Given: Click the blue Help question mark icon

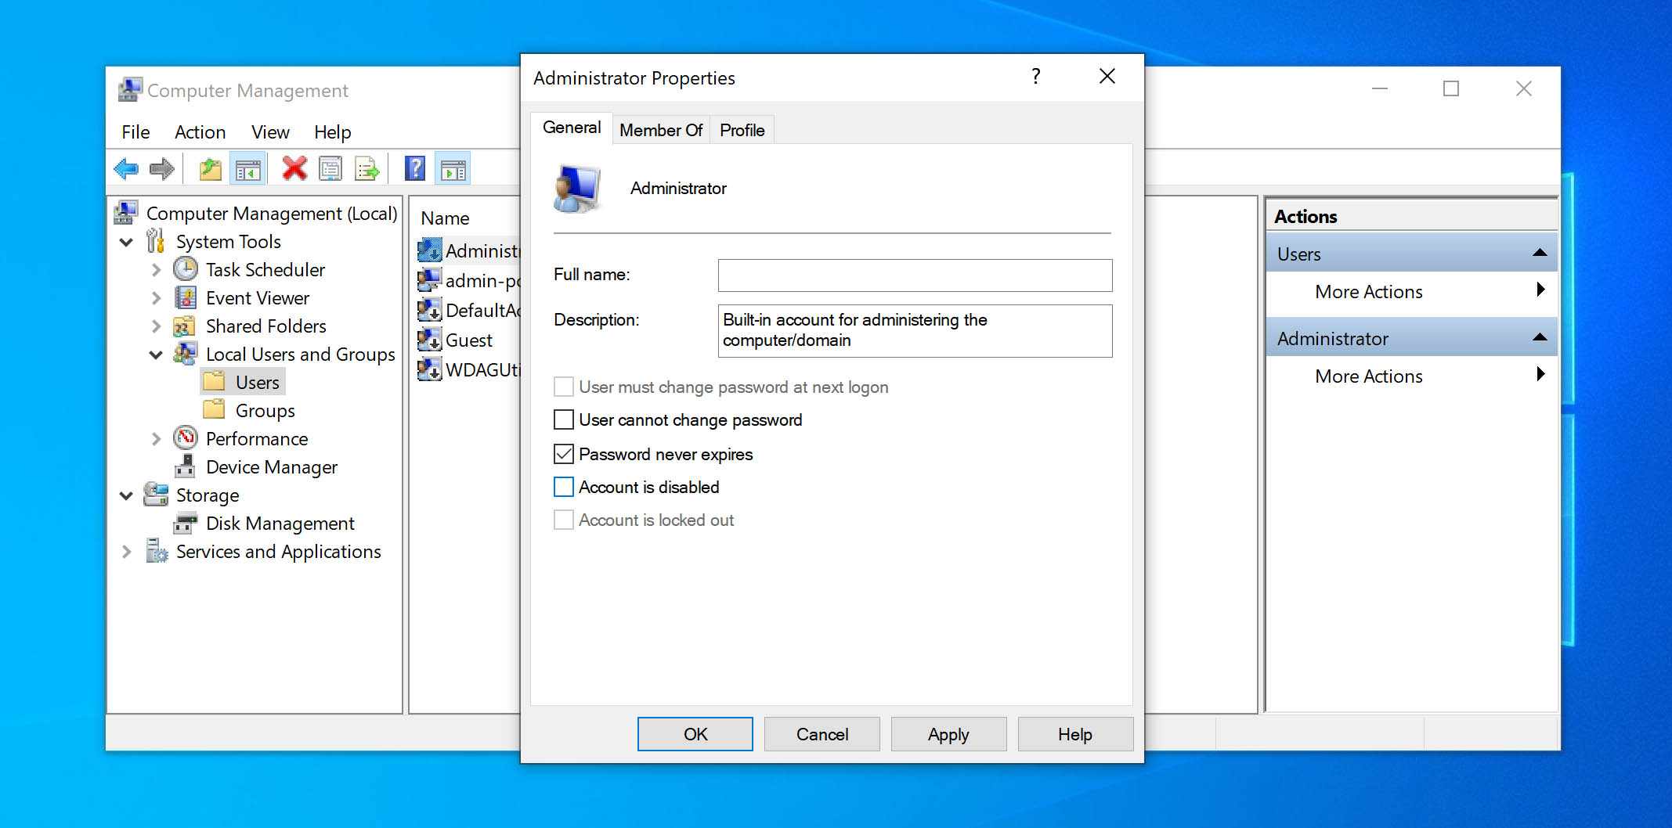Looking at the screenshot, I should (x=414, y=168).
